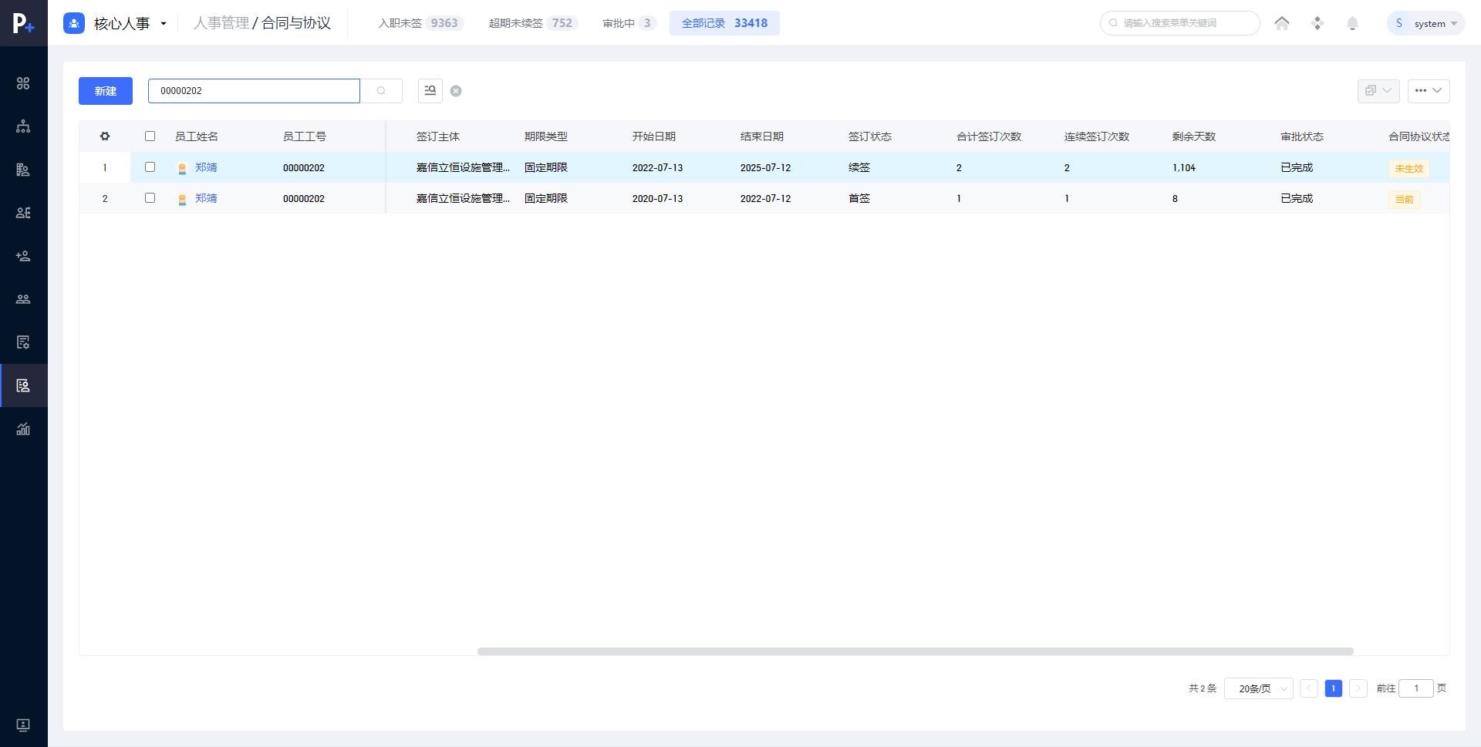Open the organization chart sidebar icon
Viewport: 1481px width, 747px height.
[23, 126]
